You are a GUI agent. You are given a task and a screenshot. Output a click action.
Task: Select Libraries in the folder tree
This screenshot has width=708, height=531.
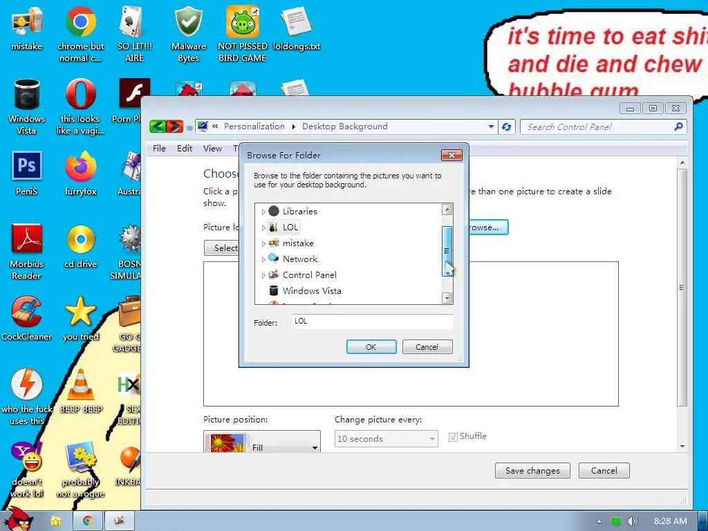click(x=300, y=212)
